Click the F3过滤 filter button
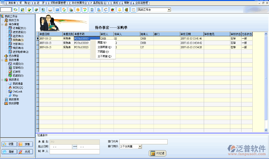269x159 pixels. tap(157, 153)
